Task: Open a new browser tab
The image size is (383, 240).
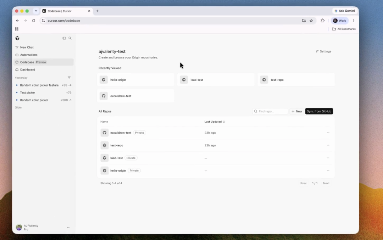Action: pos(97,11)
